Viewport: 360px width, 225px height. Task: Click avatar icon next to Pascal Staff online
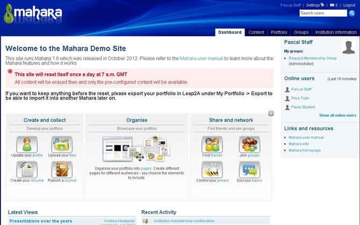pos(287,89)
